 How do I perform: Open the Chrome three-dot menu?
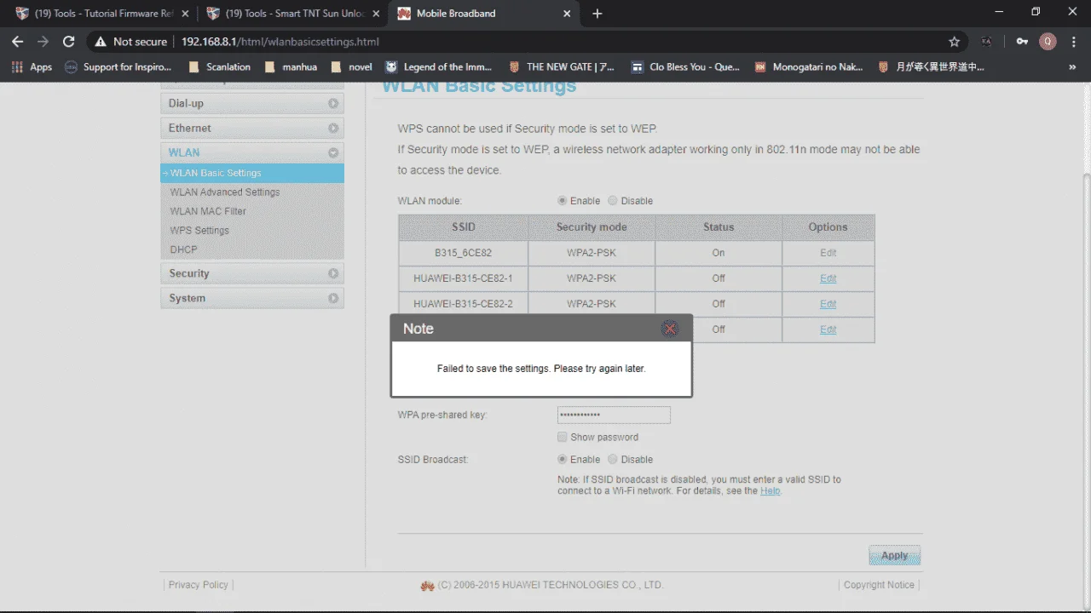(1073, 41)
